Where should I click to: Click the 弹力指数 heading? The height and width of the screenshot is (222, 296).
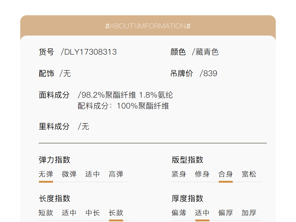[54, 160]
